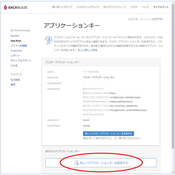Open レポート in the sidebar
This screenshot has height=175, width=175.
(15, 56)
